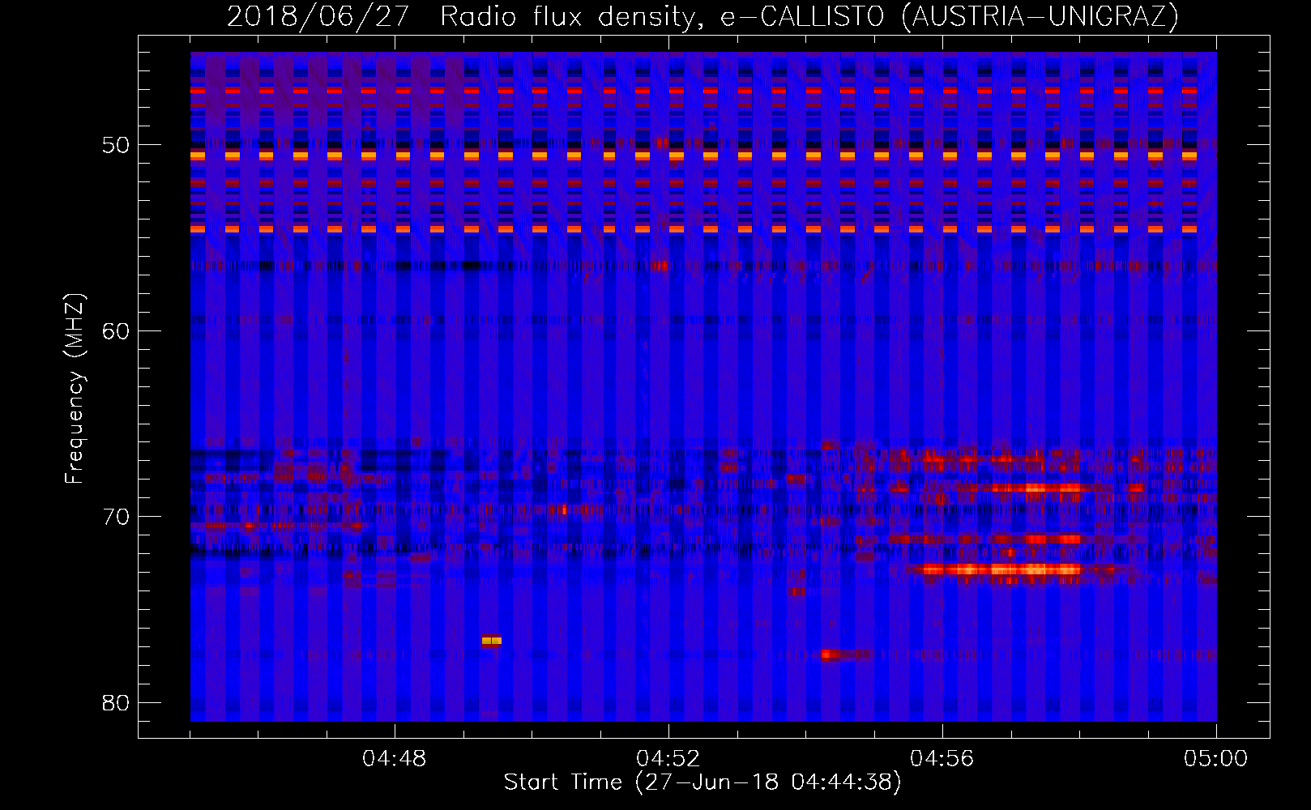Click the "04:52" time tick label
Screen dimensions: 1311x810
click(668, 759)
